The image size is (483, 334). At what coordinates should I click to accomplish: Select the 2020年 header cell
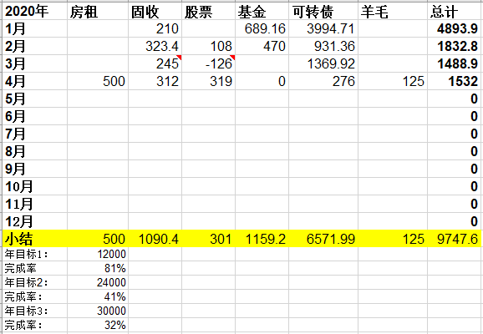(x=34, y=12)
